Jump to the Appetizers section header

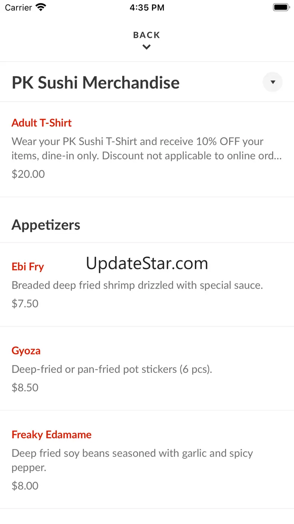pos(46,225)
